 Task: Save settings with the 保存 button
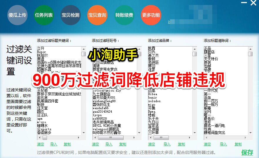(247, 152)
